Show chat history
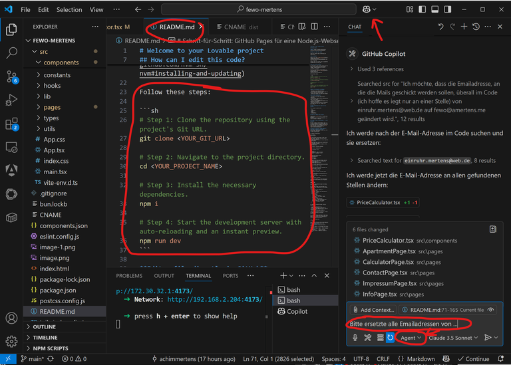This screenshot has height=365, width=511. [x=476, y=27]
